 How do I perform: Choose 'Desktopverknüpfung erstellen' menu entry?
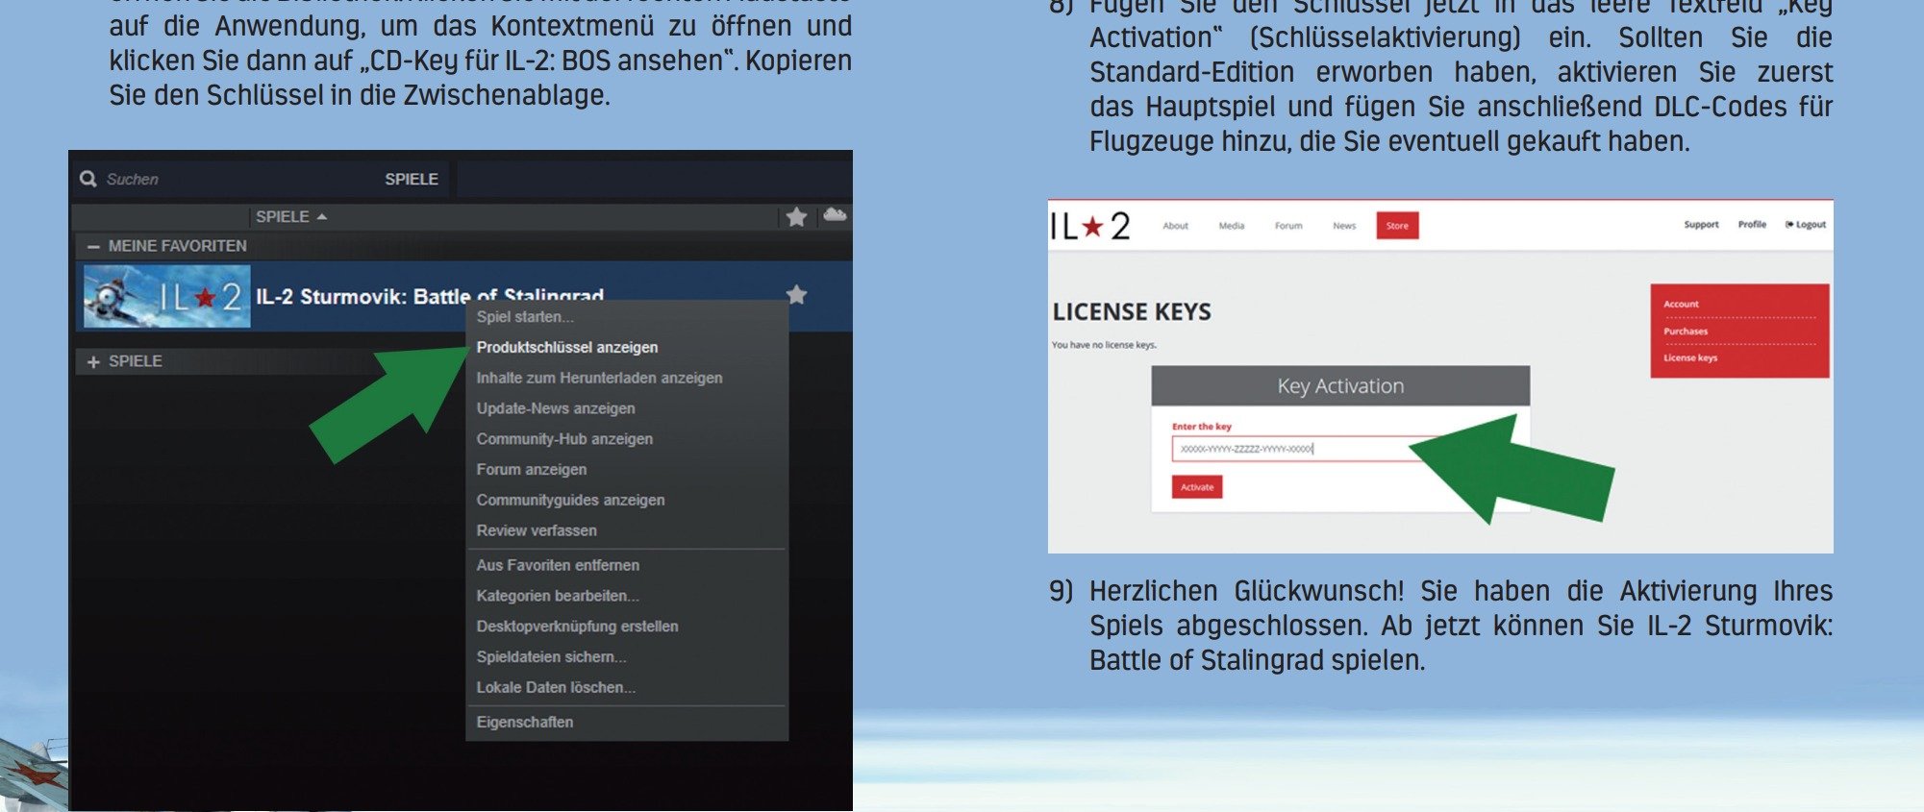577,627
